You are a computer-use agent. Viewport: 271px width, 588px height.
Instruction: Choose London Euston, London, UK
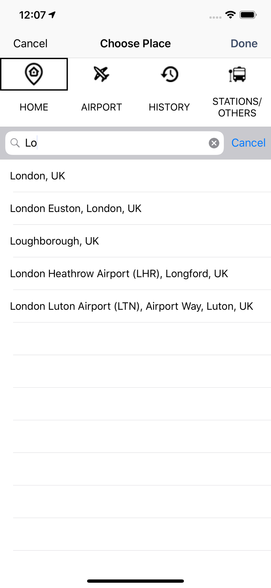[x=135, y=208]
